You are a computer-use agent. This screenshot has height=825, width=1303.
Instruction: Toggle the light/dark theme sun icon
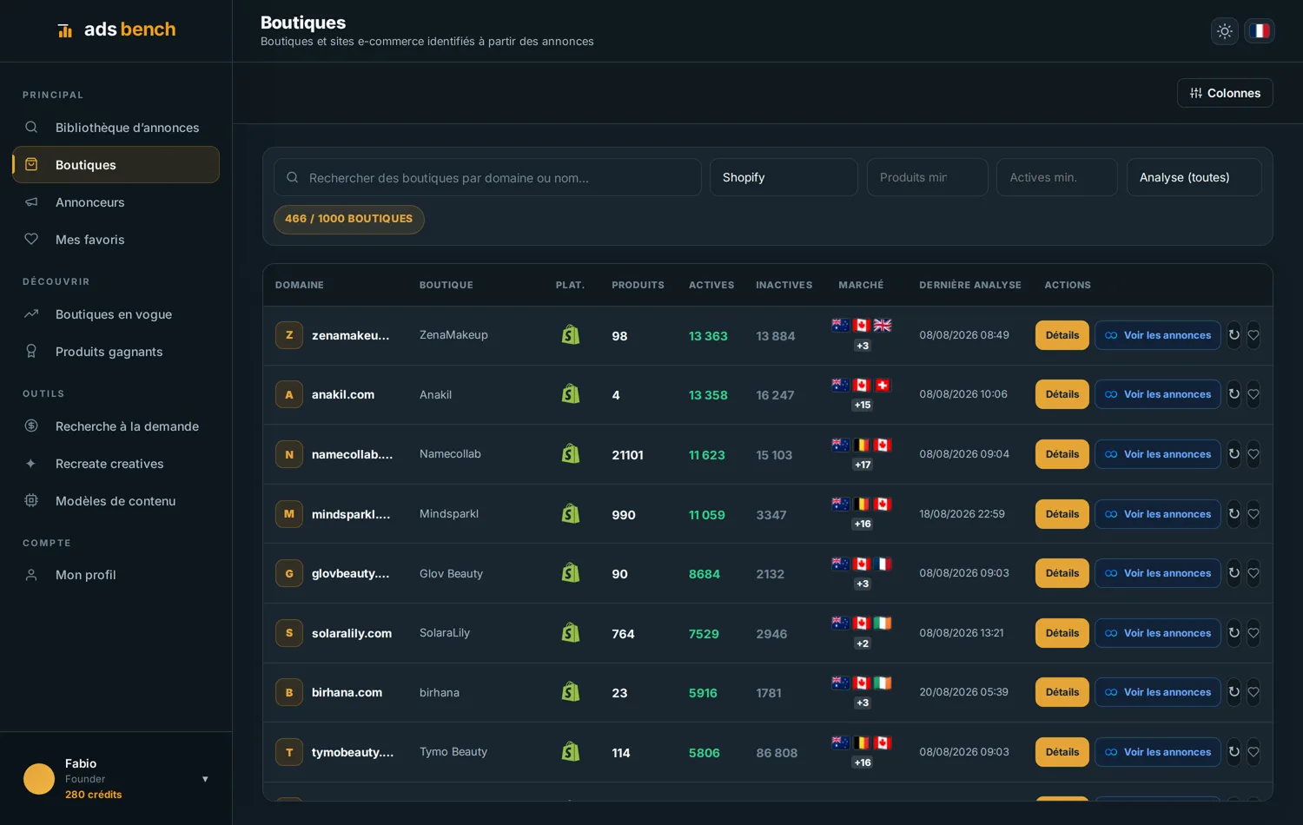click(1225, 31)
